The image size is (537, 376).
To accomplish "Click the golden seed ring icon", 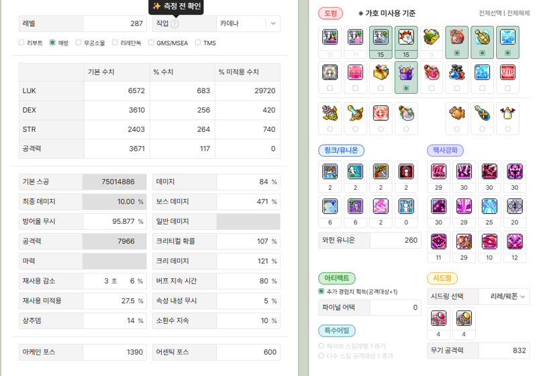I will pyautogui.click(x=464, y=318).
